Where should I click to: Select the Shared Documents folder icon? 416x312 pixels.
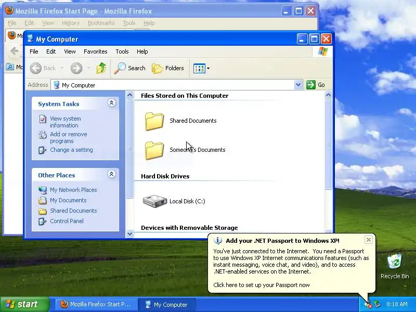tap(154, 121)
